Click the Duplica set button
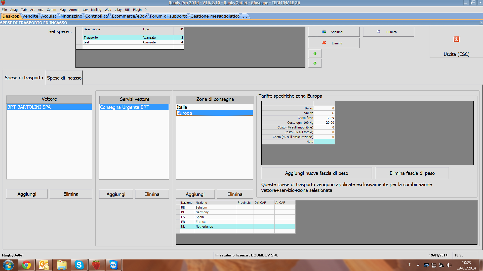This screenshot has width=483, height=271. [388, 32]
